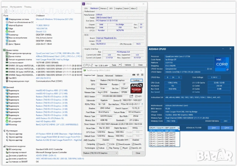This screenshot has width=237, height=166.
Task: Click the Validate button in CPU-Z
Action: point(128,65)
